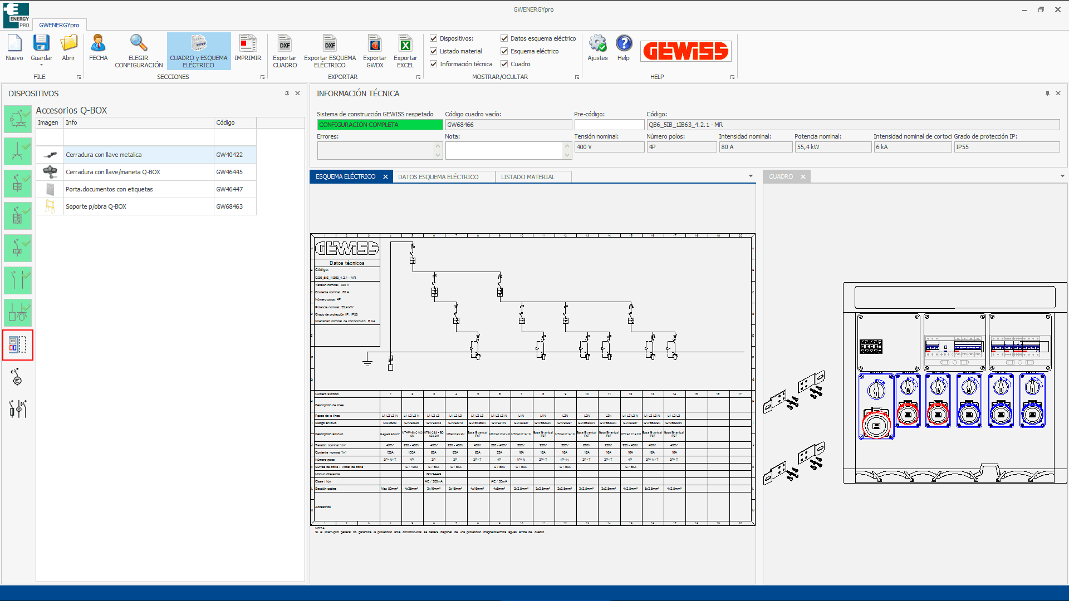Click the Guardar save icon
This screenshot has width=1069, height=601.
[41, 43]
